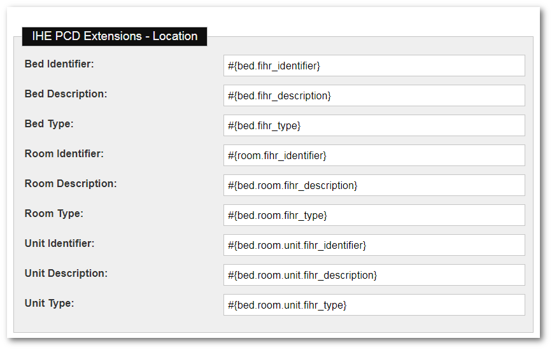Viewport: 552px width, 350px height.
Task: Click the "Unit Identifier:" label
Action: (59, 243)
